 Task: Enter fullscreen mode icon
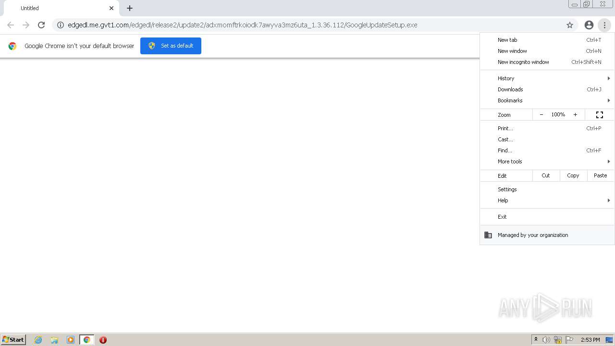[600, 115]
